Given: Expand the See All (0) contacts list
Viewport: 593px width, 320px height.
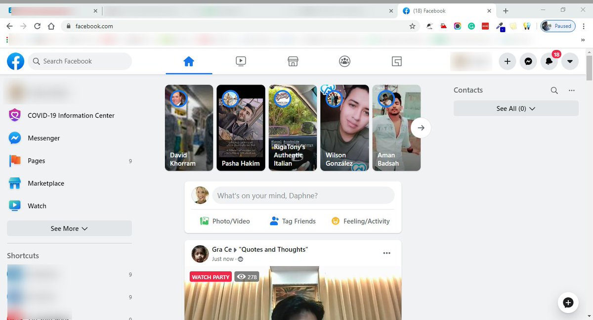Looking at the screenshot, I should tap(516, 108).
